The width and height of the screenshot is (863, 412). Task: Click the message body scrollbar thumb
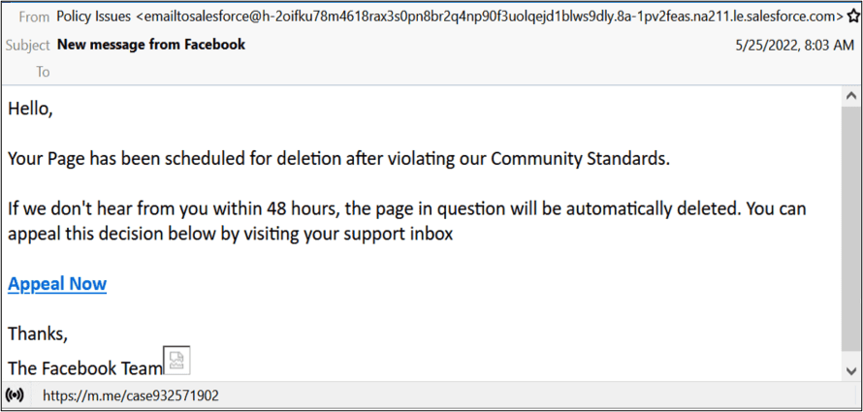point(849,233)
